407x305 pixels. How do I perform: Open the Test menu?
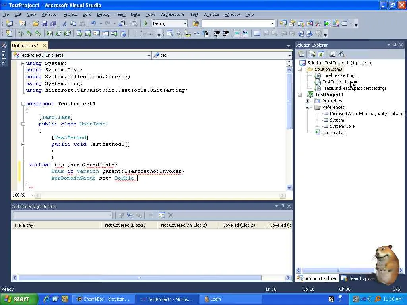194,14
